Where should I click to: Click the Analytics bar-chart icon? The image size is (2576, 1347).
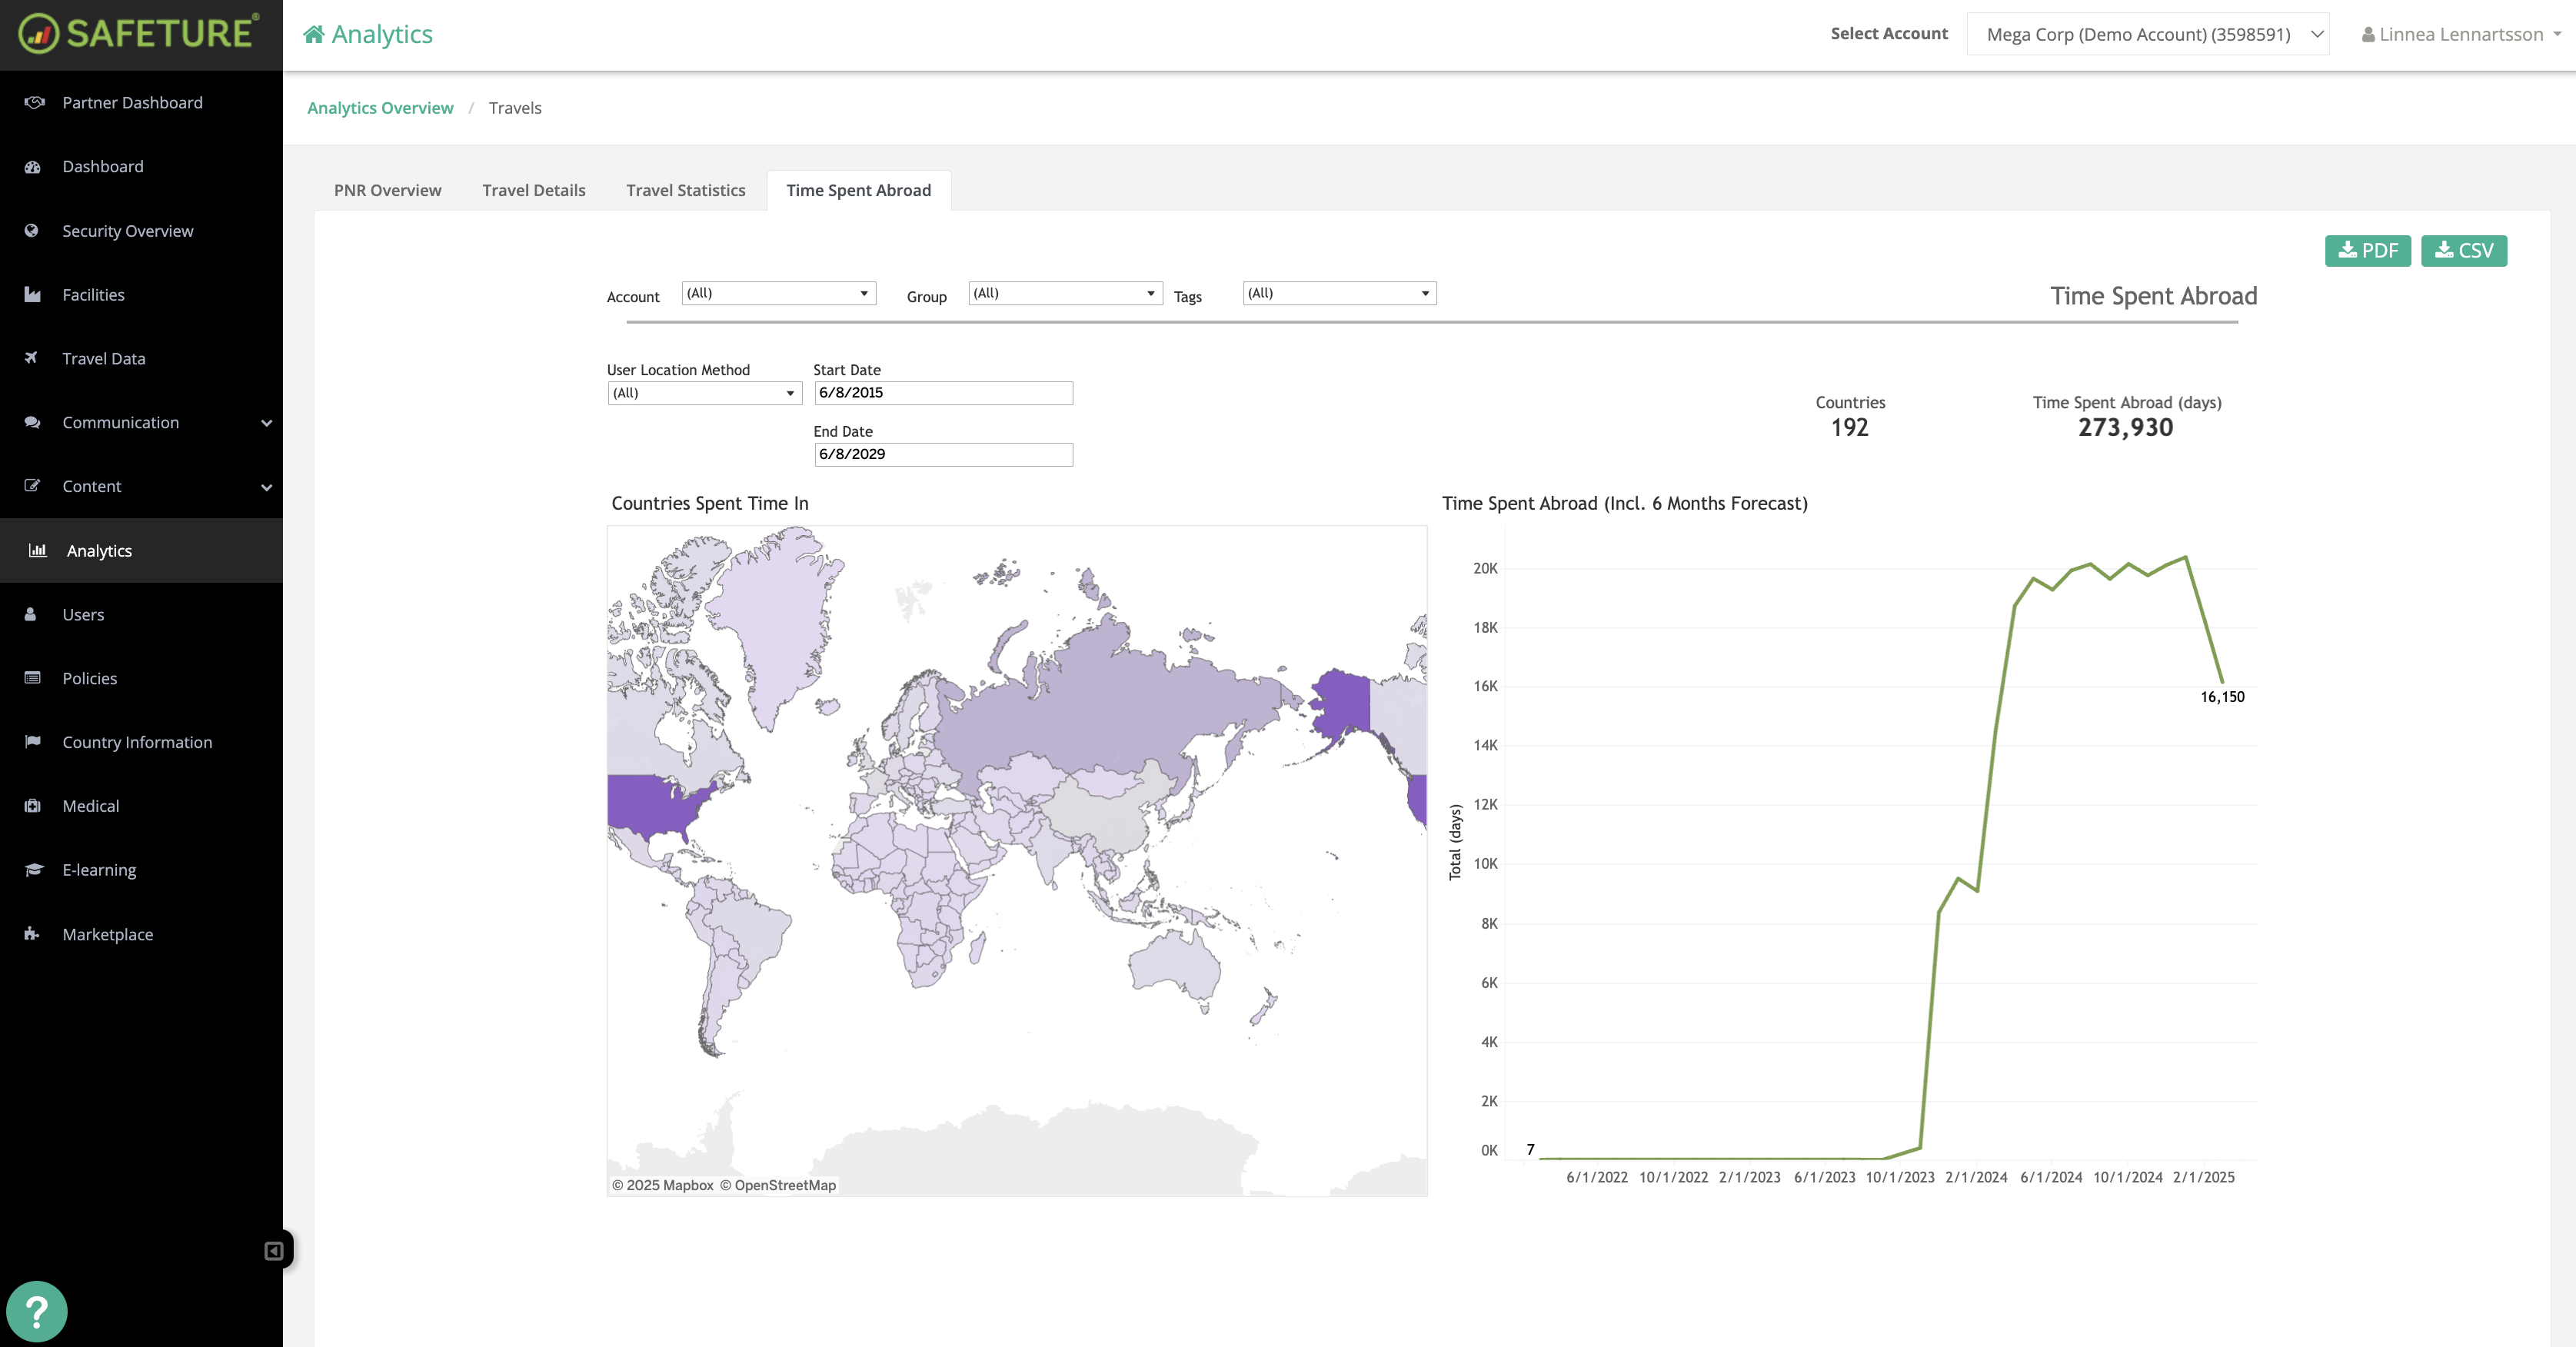tap(37, 550)
